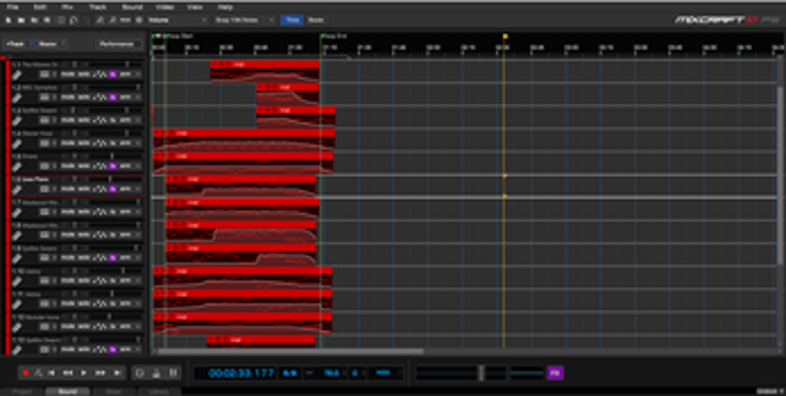Open the keyboard icon on track 11
This screenshot has height=396, width=786.
[44, 304]
